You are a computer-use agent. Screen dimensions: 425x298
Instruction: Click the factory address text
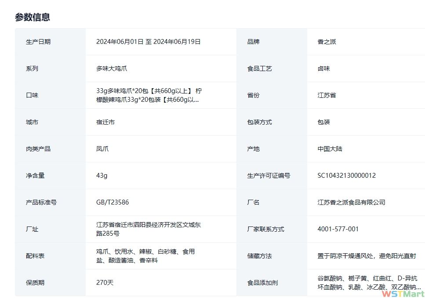tap(148, 229)
